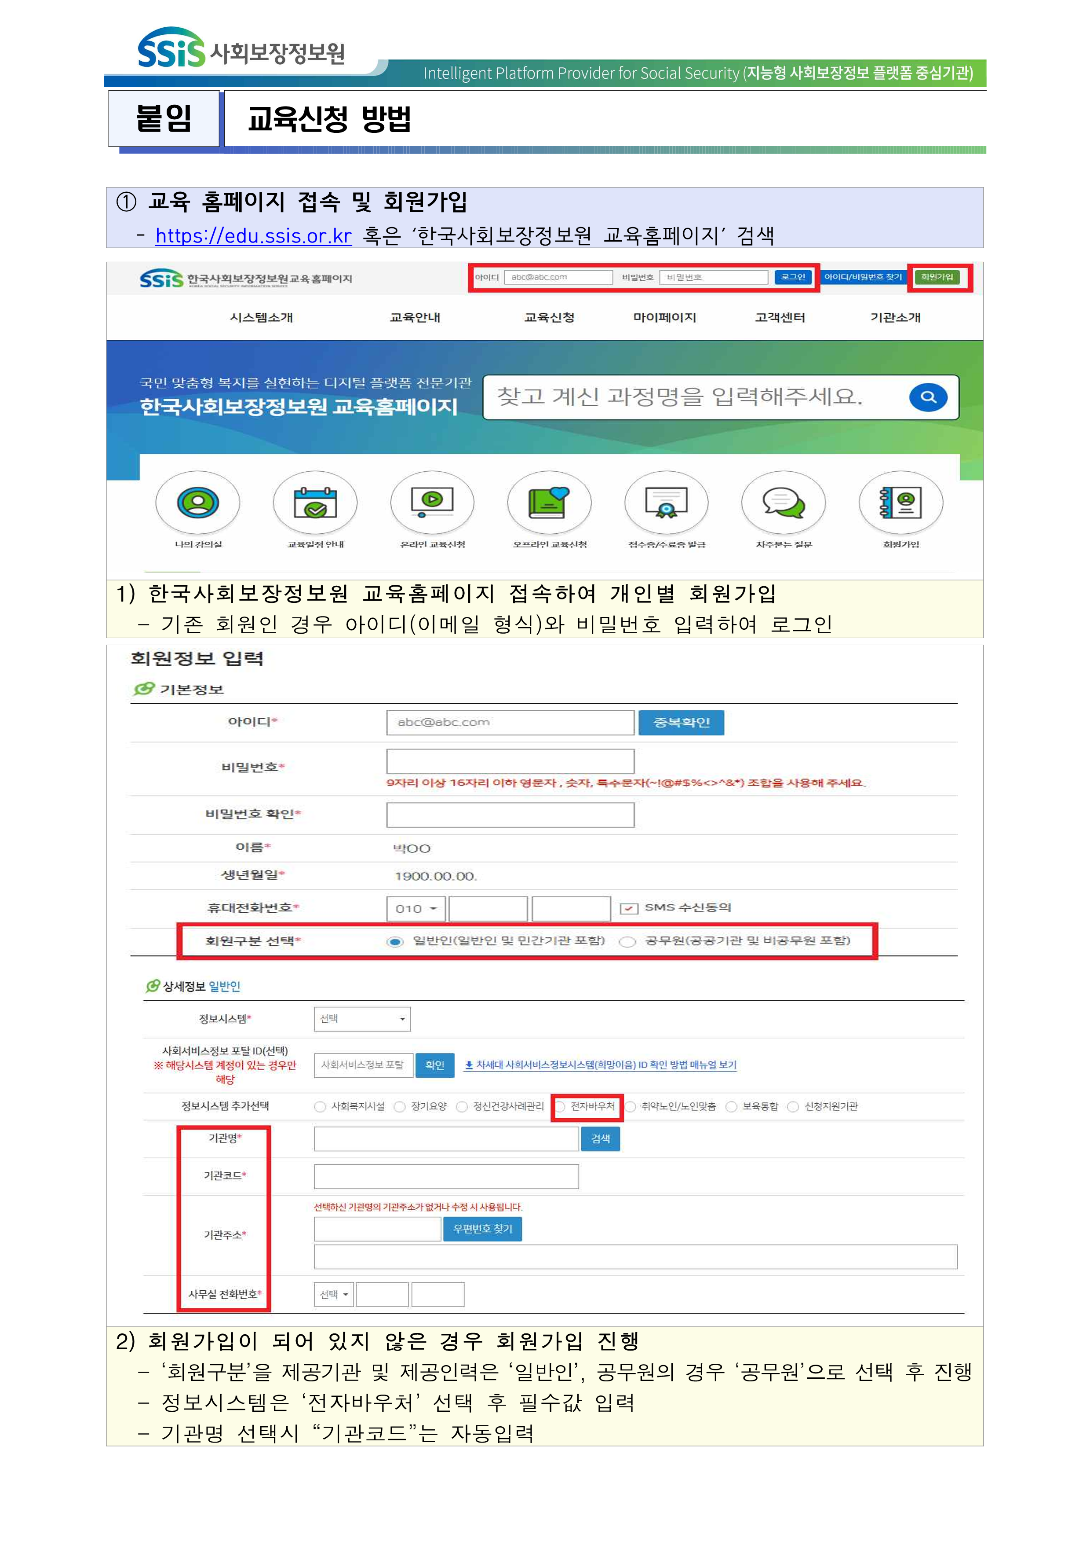The image size is (1090, 1542).
Task: Click 아이디/비밀번호 찾기 button
Action: tap(863, 277)
